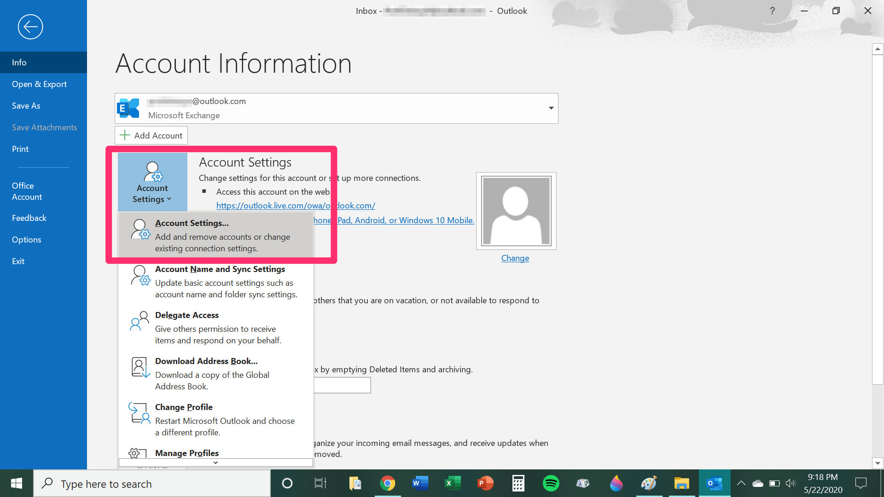Click the back arrow circle icon

click(x=30, y=27)
